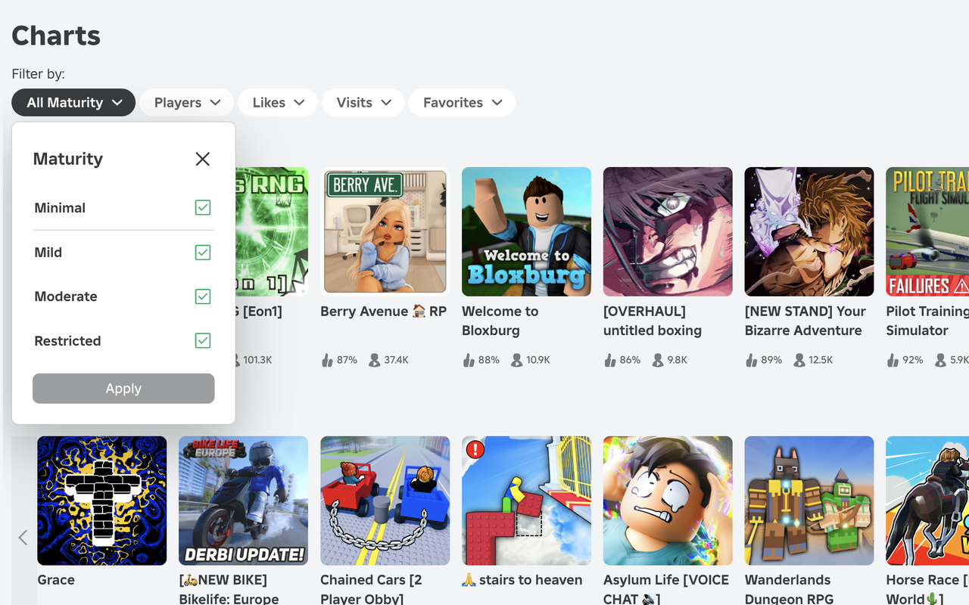Click untitled boxing thumbs-up icon
This screenshot has height=605, width=969.
click(x=610, y=360)
